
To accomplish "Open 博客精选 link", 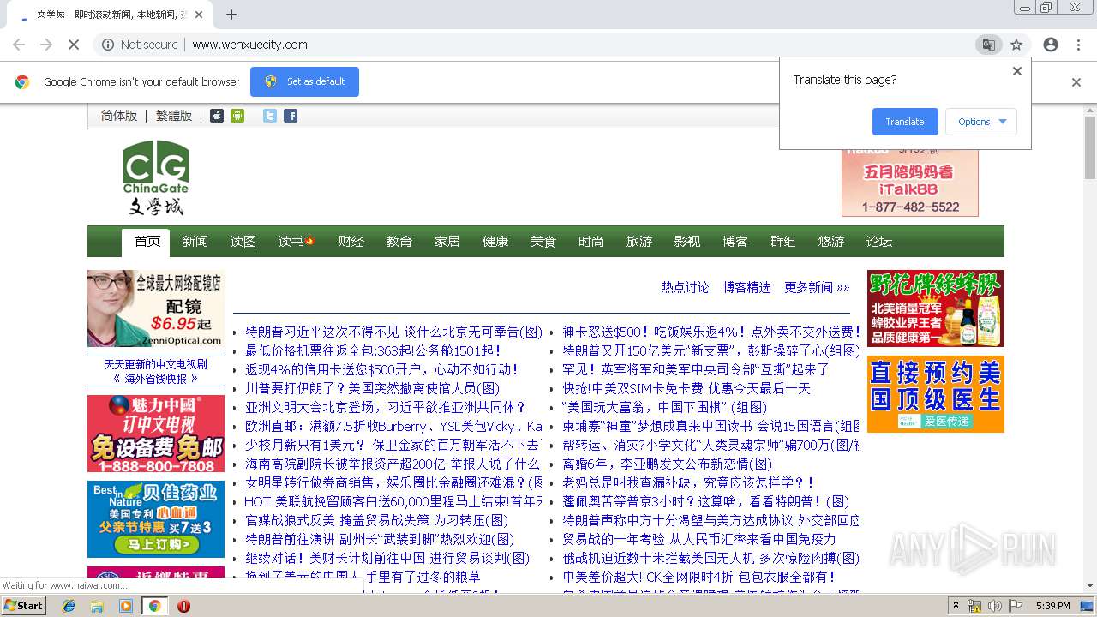I will tap(746, 287).
